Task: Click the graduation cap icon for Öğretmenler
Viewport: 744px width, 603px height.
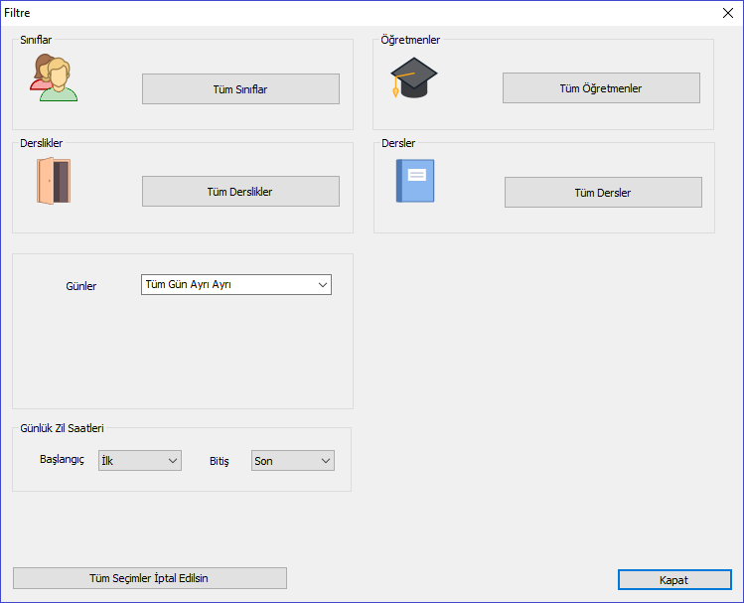Action: [414, 77]
